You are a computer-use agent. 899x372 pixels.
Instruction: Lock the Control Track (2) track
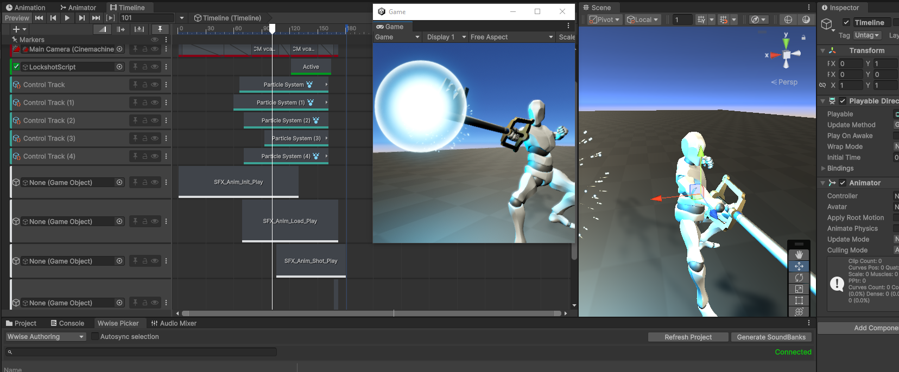[x=145, y=120]
